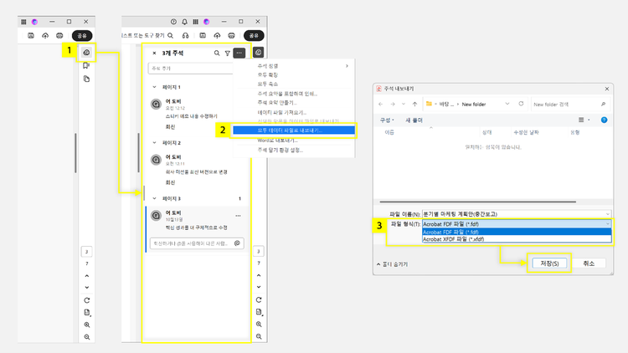Click 공유 share button in middle window
This screenshot has width=628, height=353.
point(254,36)
